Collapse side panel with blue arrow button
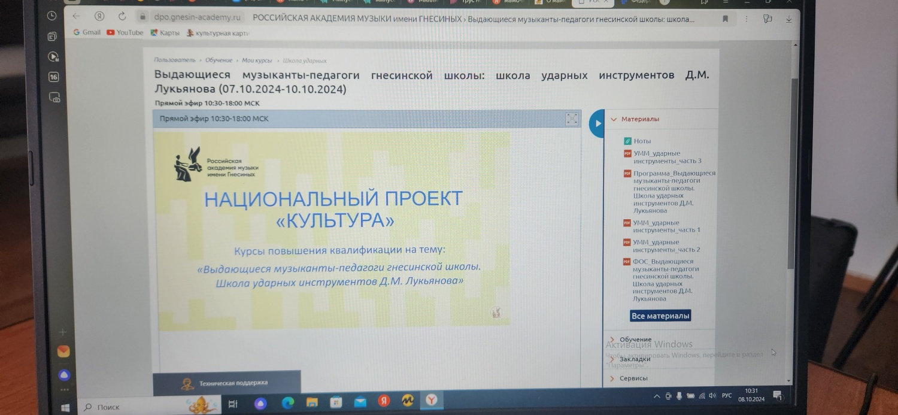The height and width of the screenshot is (415, 898). 597,123
